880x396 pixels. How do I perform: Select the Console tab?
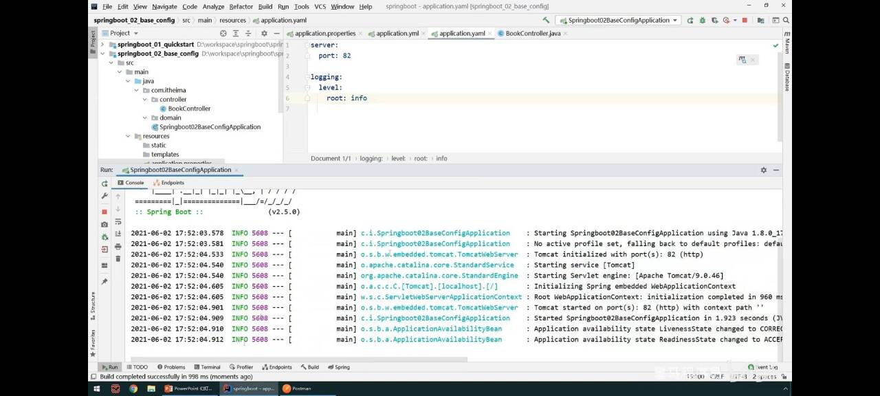pos(131,183)
